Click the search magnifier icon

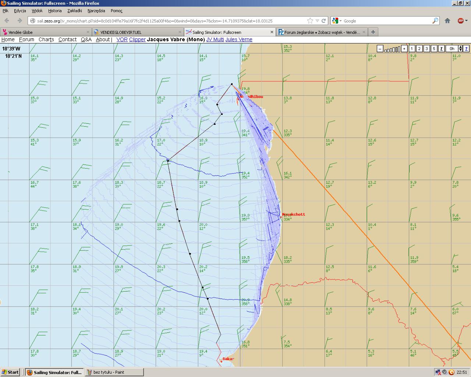pos(435,21)
